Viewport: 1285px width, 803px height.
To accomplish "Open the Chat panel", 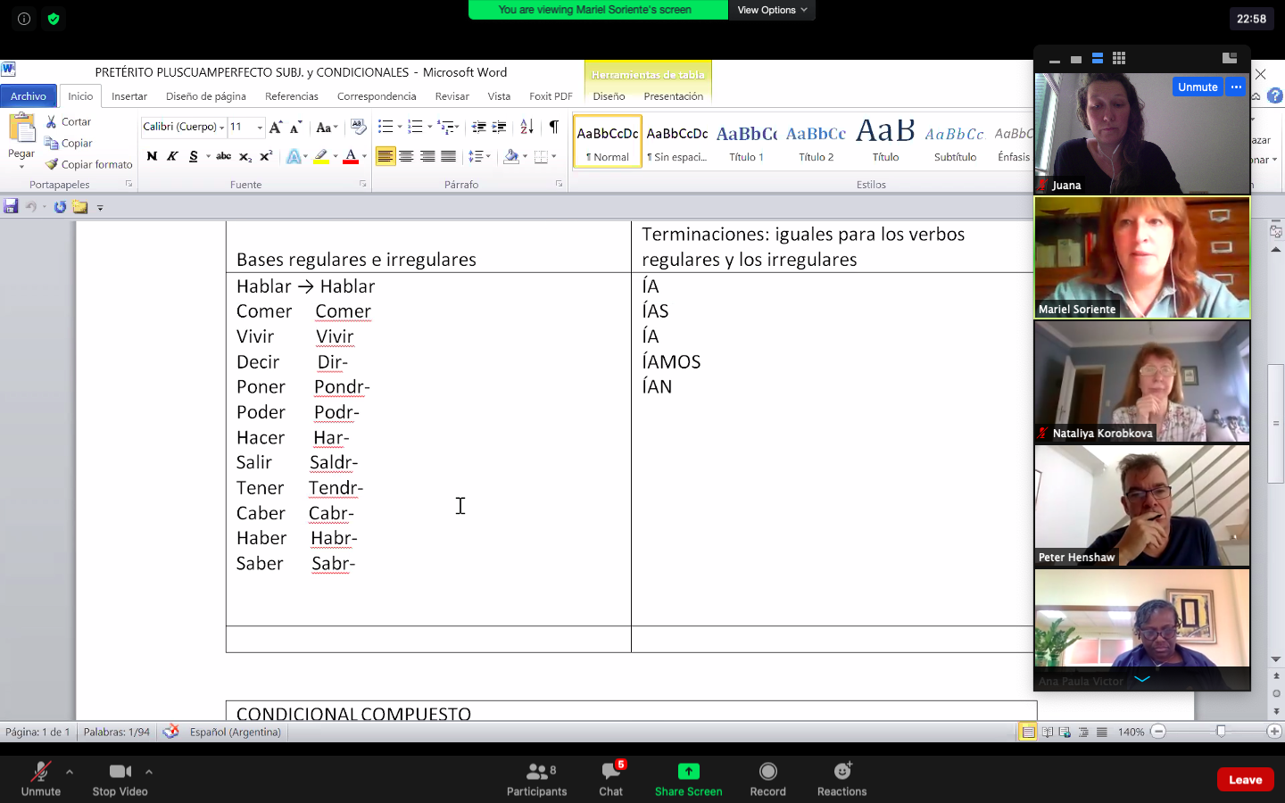I will (610, 772).
